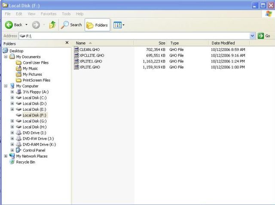
Task: Open the Corel User Files folder
Action: click(36, 62)
